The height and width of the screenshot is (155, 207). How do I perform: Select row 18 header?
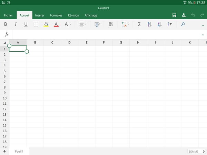click(x=4, y=142)
